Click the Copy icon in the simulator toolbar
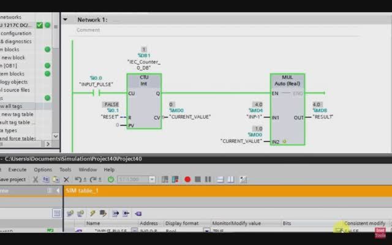Viewport: 392px width, 245px height. pos(46,179)
